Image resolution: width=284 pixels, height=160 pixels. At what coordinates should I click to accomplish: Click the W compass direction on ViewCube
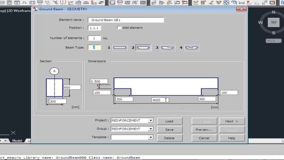click(260, 23)
